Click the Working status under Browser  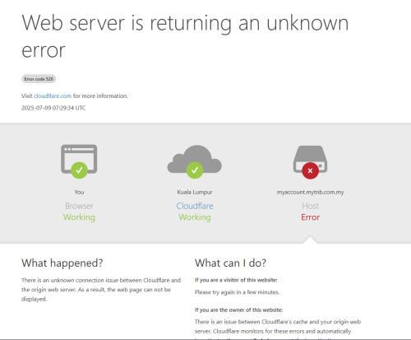click(x=79, y=217)
